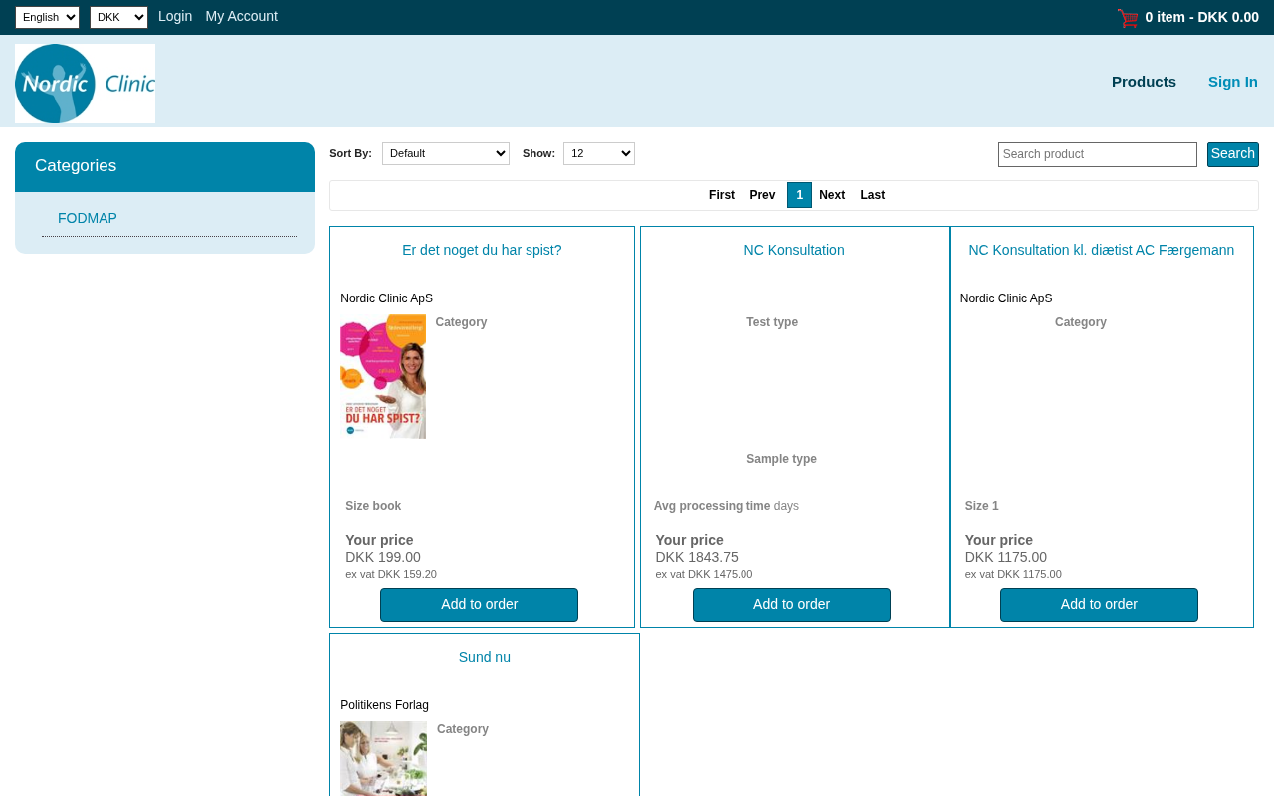Screen dimensions: 1274x796
Task: Click the shopping cart icon
Action: [x=1128, y=17]
